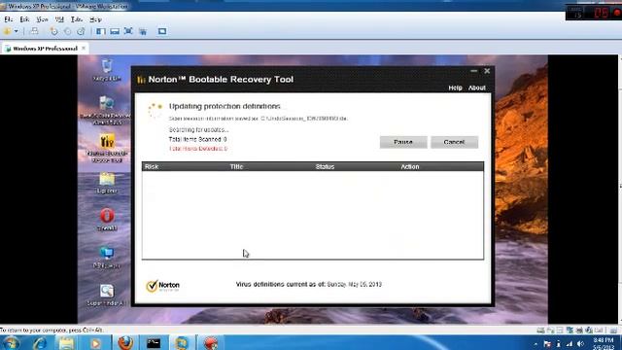622x350 pixels.
Task: Open the VMware Tabs menu
Action: [x=77, y=19]
